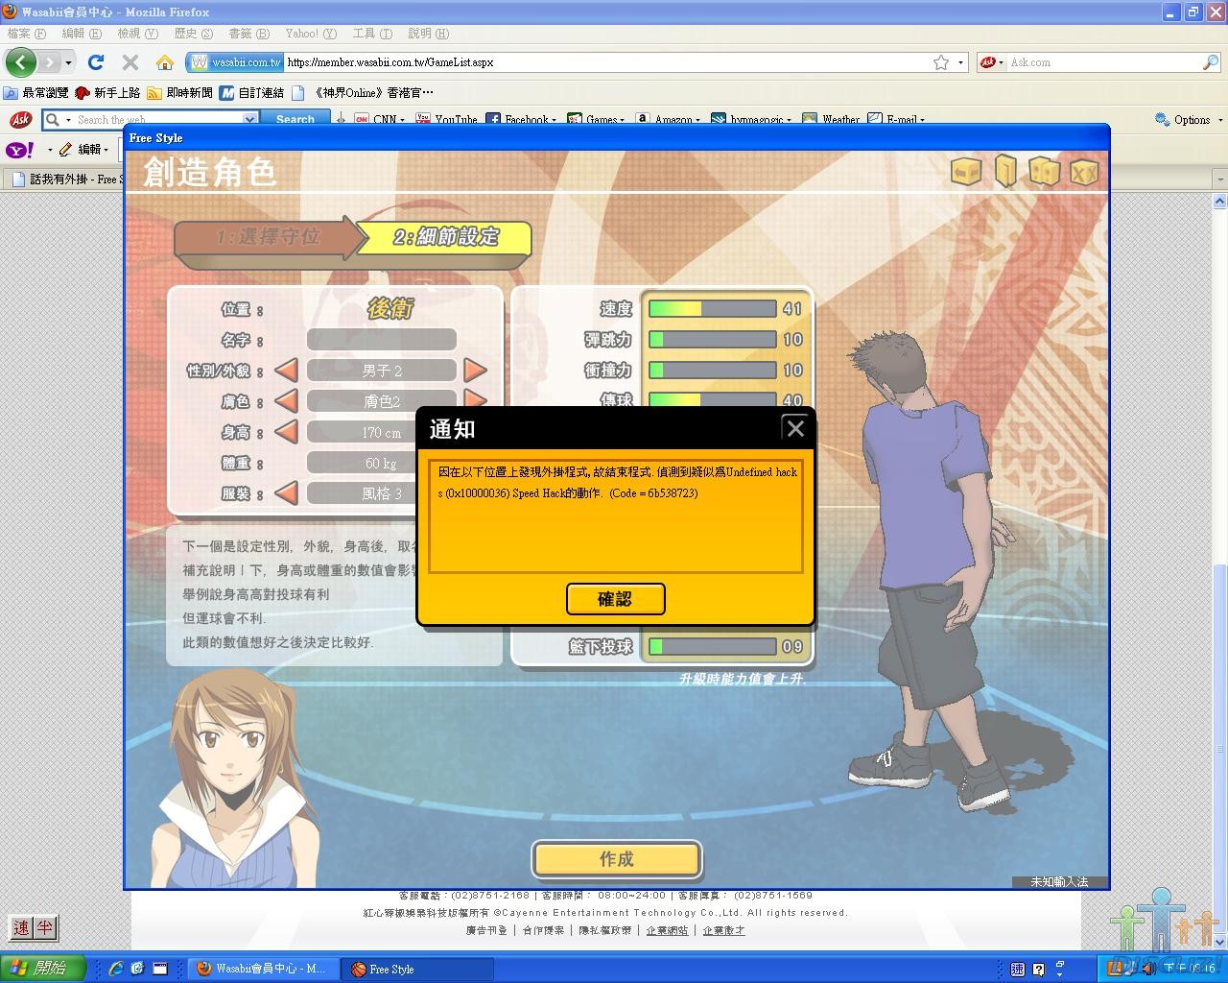1228x983 pixels.
Task: Open Amazon toolbar button
Action: [668, 120]
